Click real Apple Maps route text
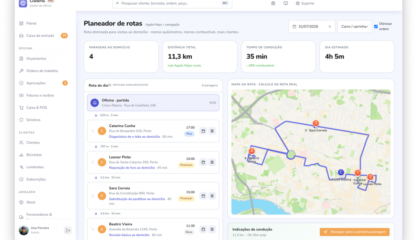The image size is (417, 240). pos(184,66)
